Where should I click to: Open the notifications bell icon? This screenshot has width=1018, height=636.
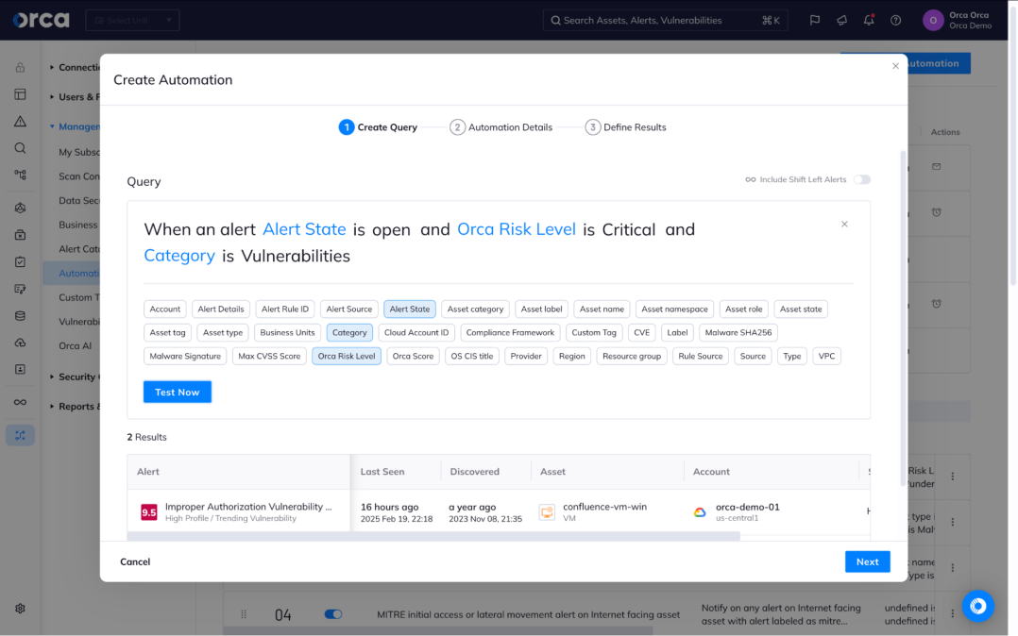coord(869,20)
